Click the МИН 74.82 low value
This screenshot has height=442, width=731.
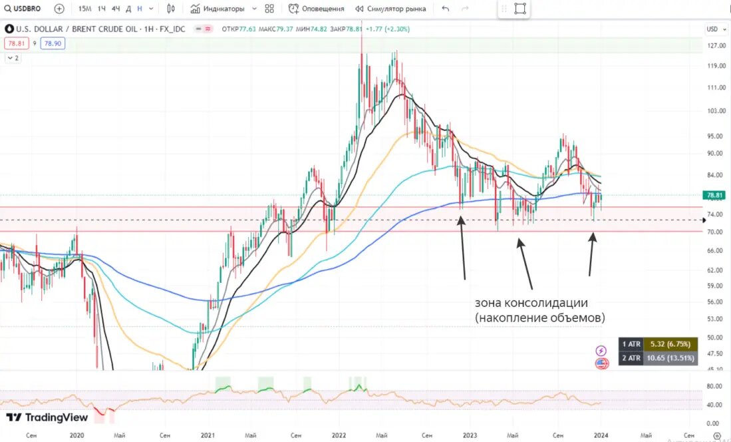coord(311,29)
